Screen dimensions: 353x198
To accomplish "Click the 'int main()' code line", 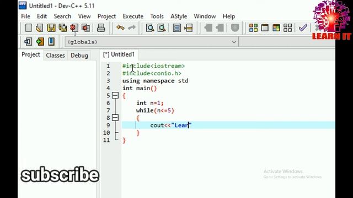I will (x=140, y=88).
